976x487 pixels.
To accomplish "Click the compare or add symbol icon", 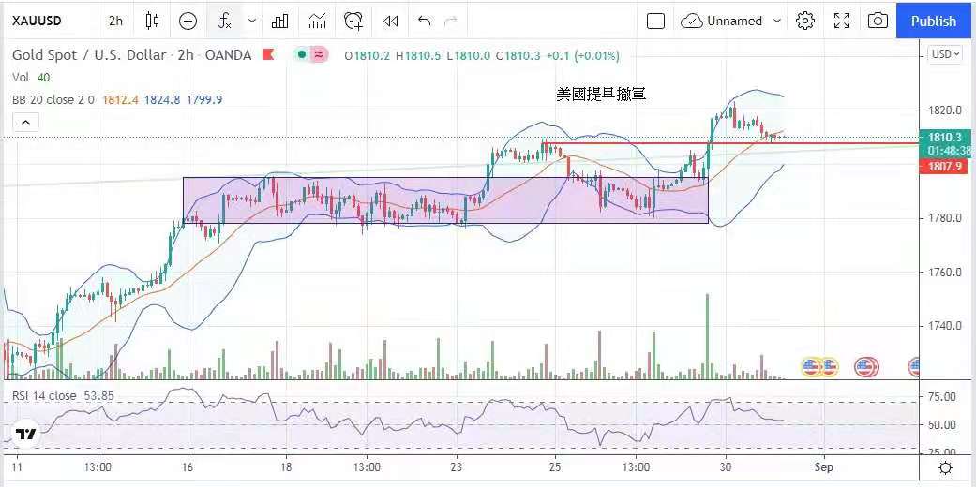I will [x=188, y=21].
